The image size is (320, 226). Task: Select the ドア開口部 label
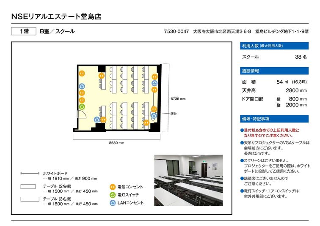252,99
